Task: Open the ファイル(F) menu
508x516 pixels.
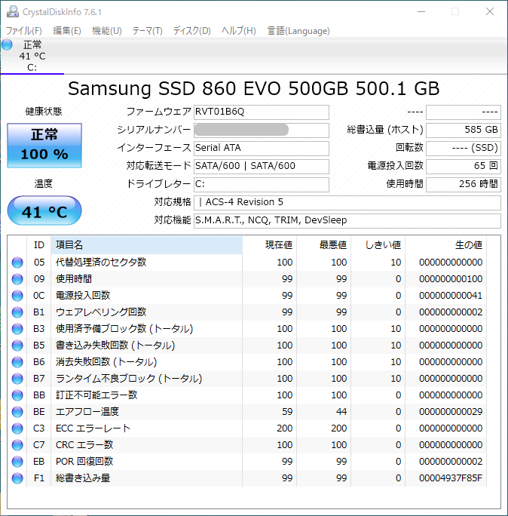Action: click(24, 31)
